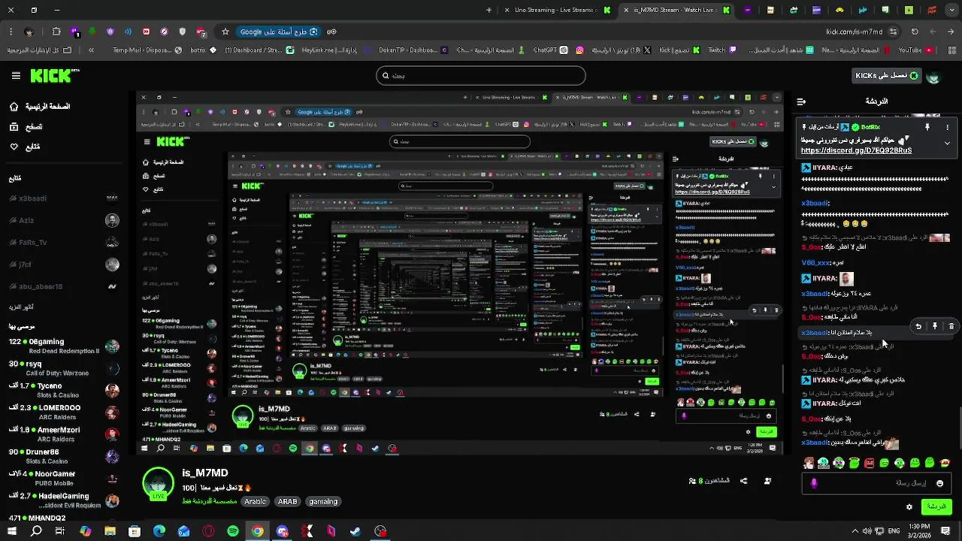This screenshot has height=541, width=962.
Task: Show hidden tray icons with taskbar chevron
Action: coord(855,531)
